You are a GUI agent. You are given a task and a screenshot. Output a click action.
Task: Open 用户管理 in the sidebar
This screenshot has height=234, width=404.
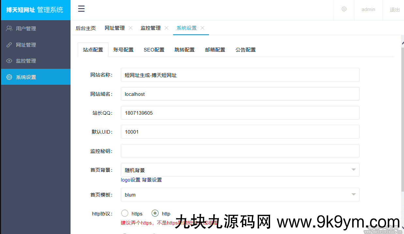pos(35,28)
